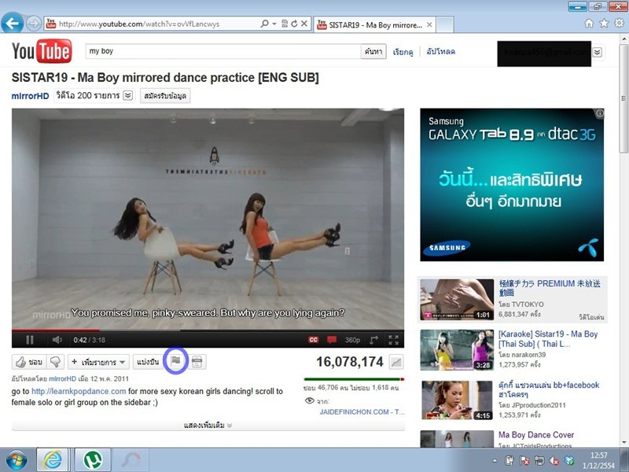Like the video with thumbs up

[29, 362]
